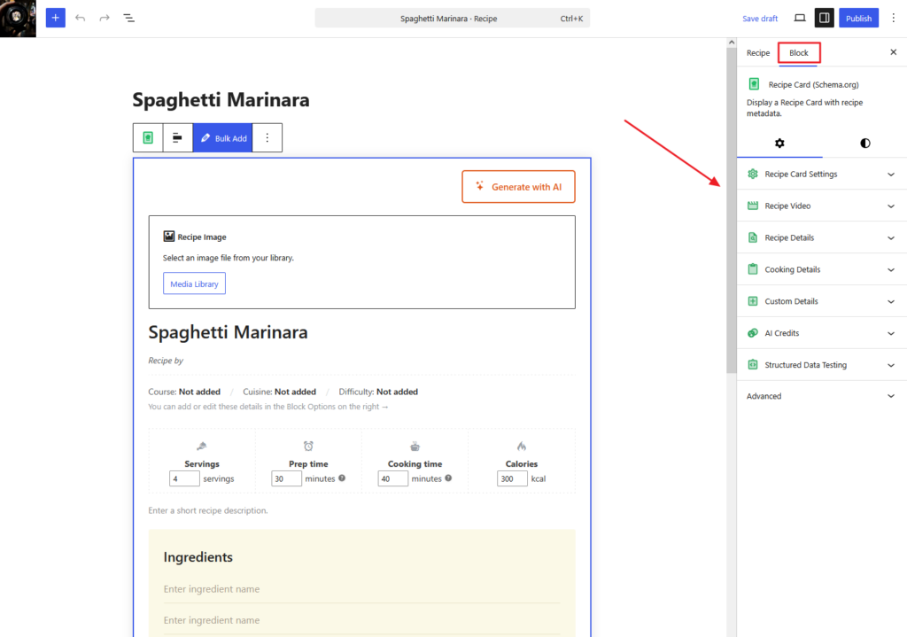The image size is (907, 637).
Task: Click the page title Spaghetti Marinara
Action: click(x=221, y=99)
